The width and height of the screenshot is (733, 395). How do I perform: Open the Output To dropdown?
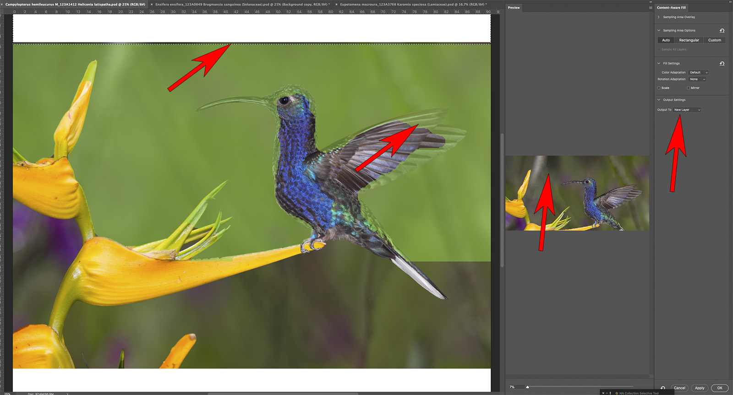[x=687, y=110]
